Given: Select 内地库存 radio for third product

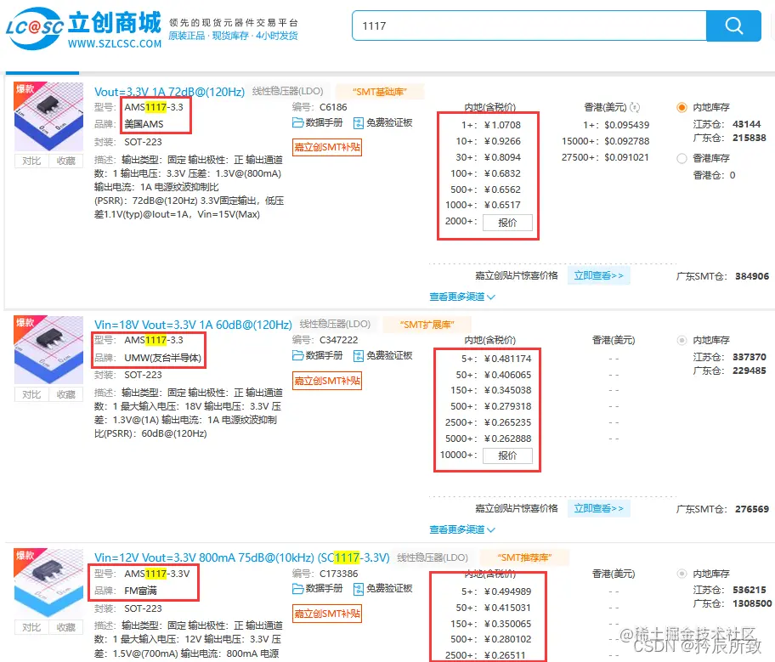Looking at the screenshot, I should click(x=682, y=573).
